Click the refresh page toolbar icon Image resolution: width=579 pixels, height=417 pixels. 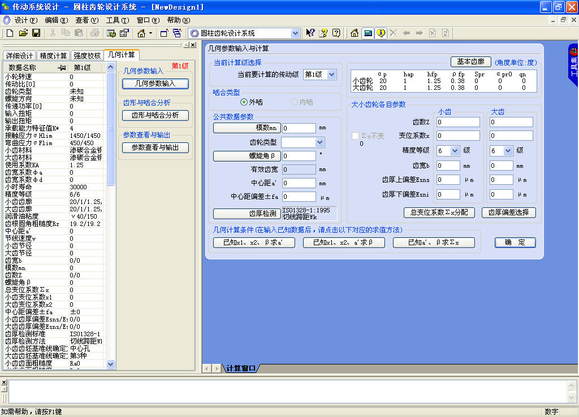(x=446, y=33)
